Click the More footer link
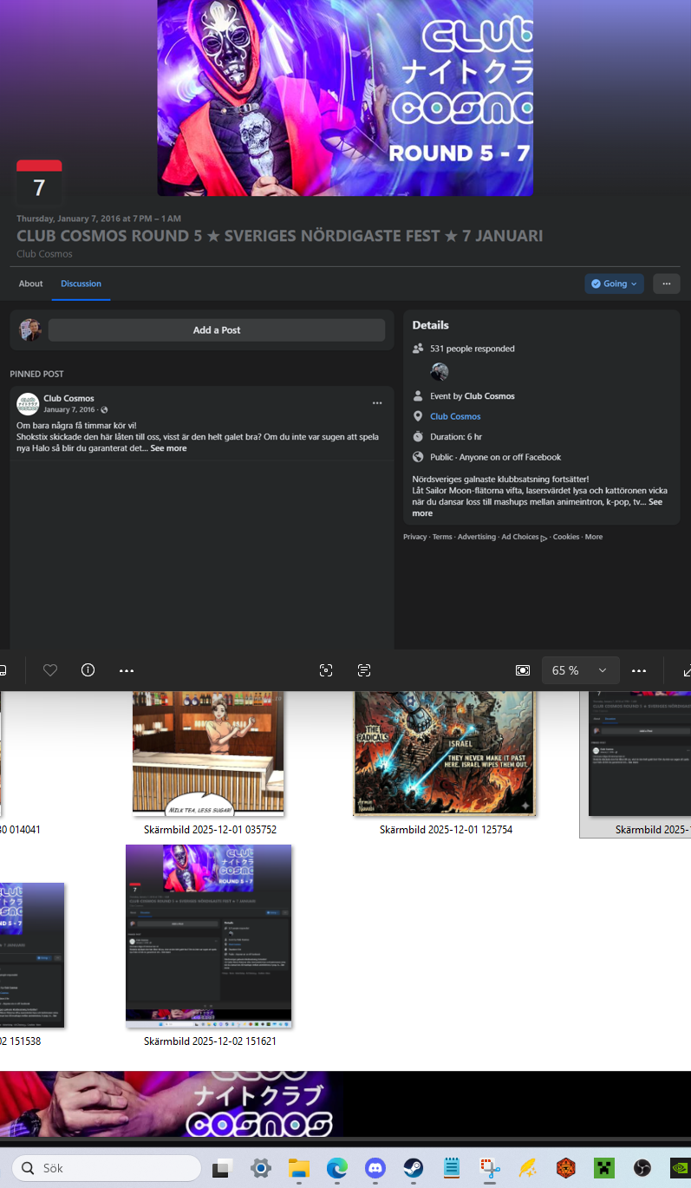Viewport: 691px width, 1188px height. 594,537
